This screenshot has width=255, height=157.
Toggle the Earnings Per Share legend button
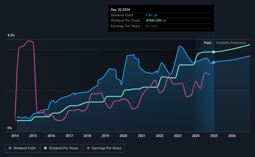104,148
